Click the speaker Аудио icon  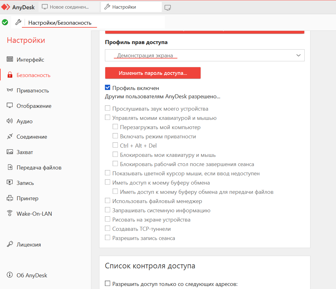pyautogui.click(x=10, y=121)
